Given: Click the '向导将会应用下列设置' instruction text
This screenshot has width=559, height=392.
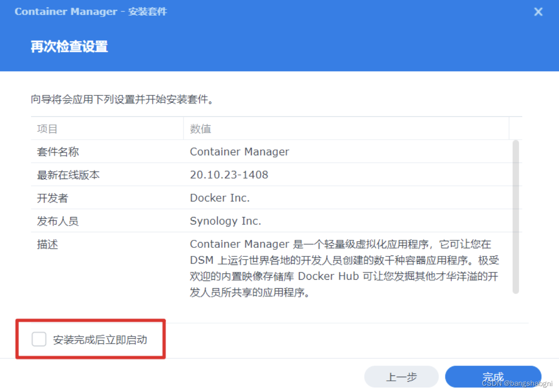Looking at the screenshot, I should (x=122, y=99).
